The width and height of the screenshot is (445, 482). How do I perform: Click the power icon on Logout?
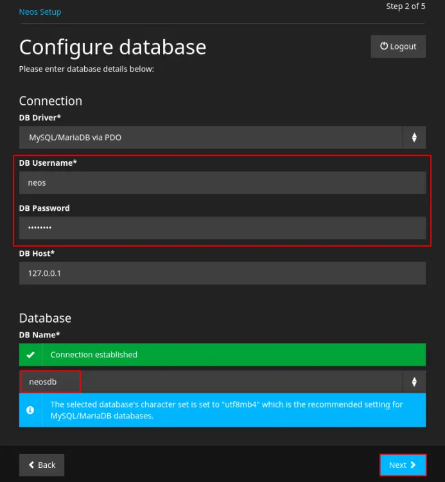[x=384, y=46]
